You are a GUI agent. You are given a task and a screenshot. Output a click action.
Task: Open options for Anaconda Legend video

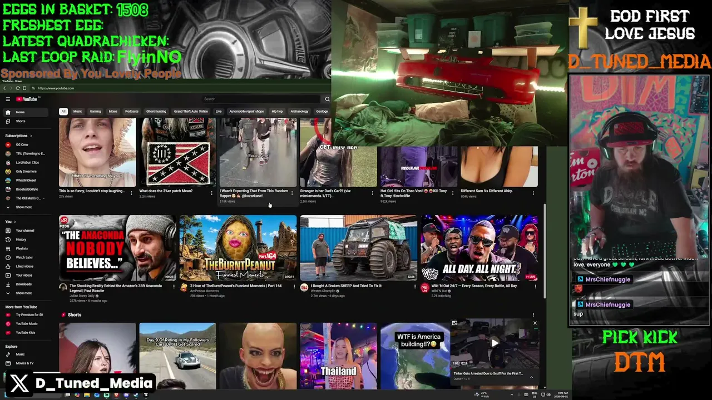[x=174, y=287]
